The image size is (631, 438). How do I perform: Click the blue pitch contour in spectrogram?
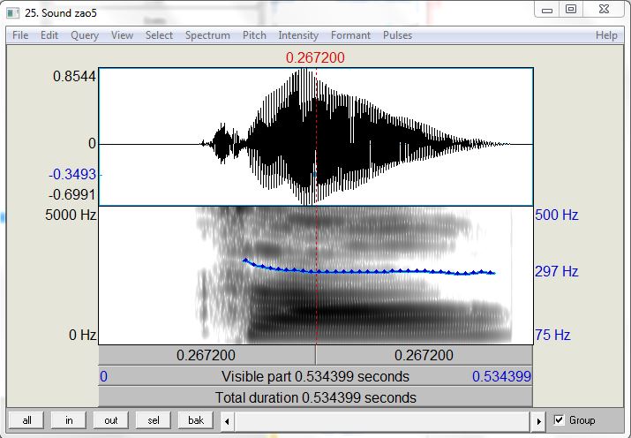tap(368, 272)
